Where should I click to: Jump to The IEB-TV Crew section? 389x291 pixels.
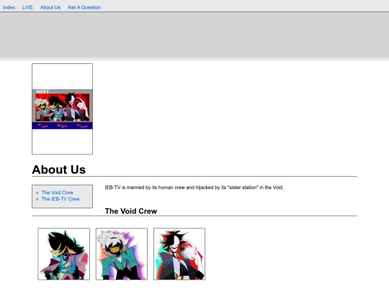[x=61, y=199]
